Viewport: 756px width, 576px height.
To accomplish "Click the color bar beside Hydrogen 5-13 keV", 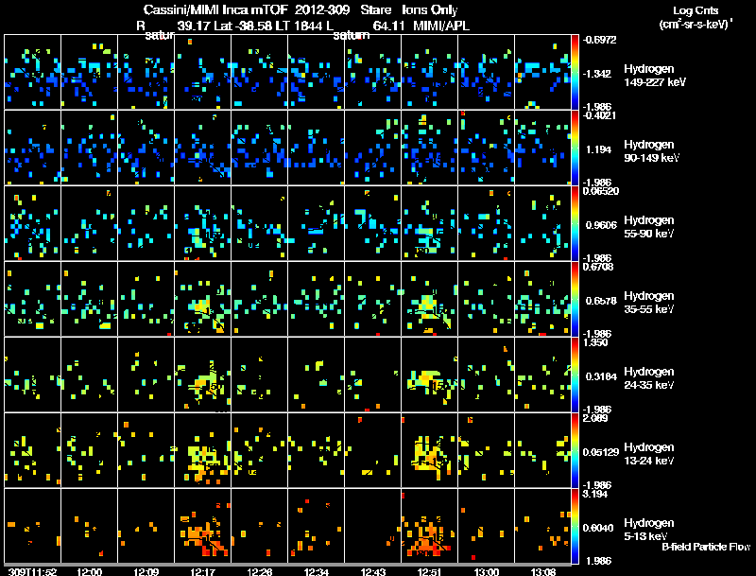I will (x=575, y=526).
